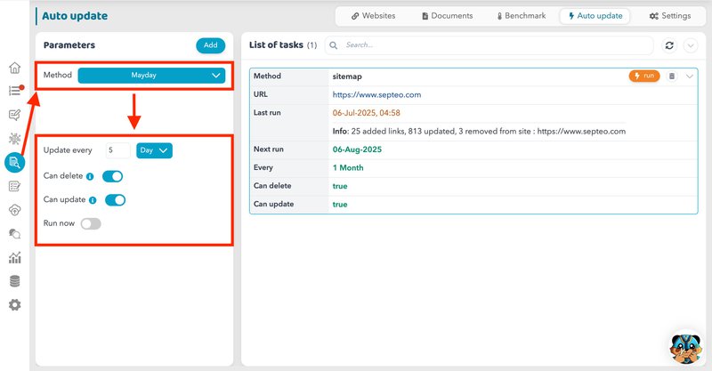Image resolution: width=712 pixels, height=371 pixels.
Task: Open the Home icon in the sidebar
Action: click(14, 68)
